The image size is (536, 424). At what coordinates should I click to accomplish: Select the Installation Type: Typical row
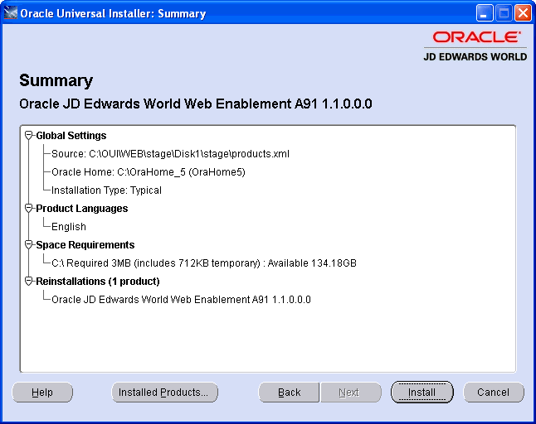tap(106, 190)
